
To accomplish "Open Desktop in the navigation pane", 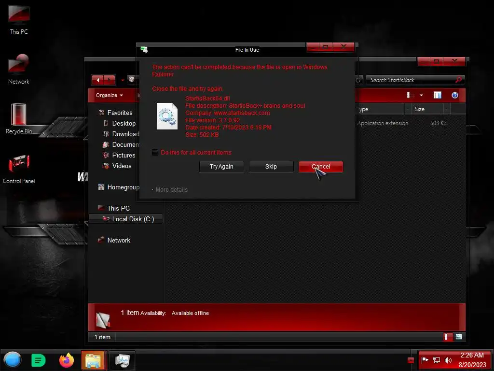I will [x=124, y=123].
